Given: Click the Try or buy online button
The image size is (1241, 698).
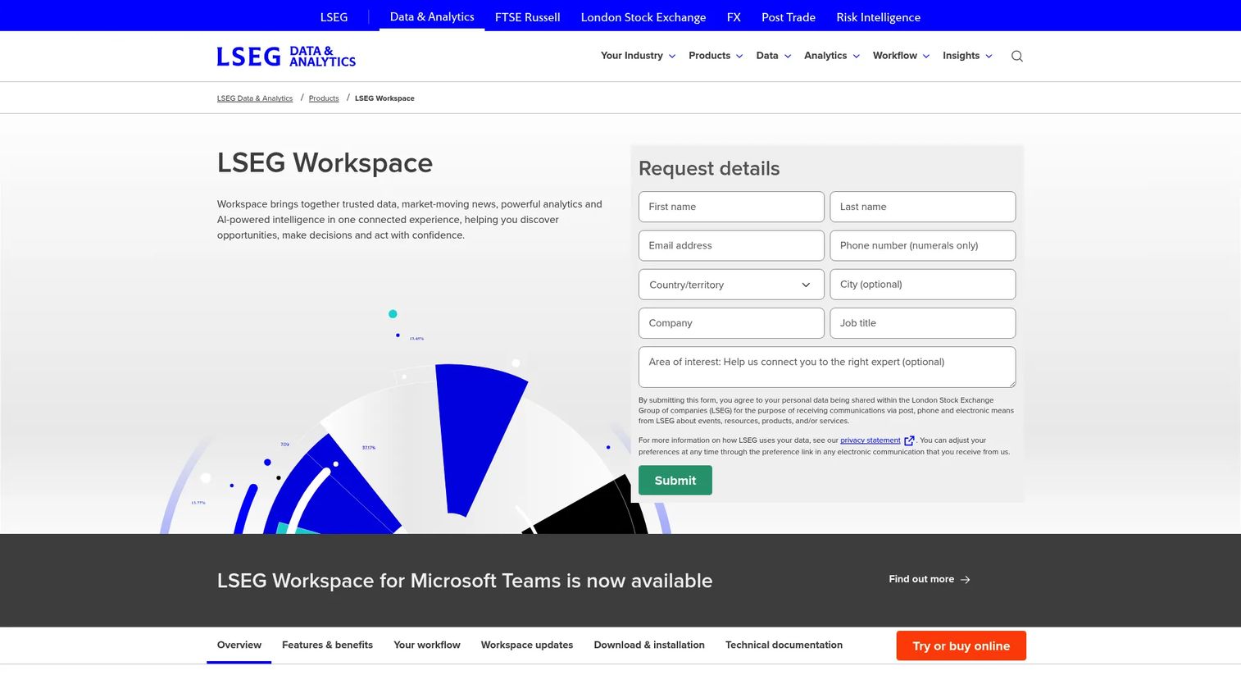Looking at the screenshot, I should (x=961, y=646).
